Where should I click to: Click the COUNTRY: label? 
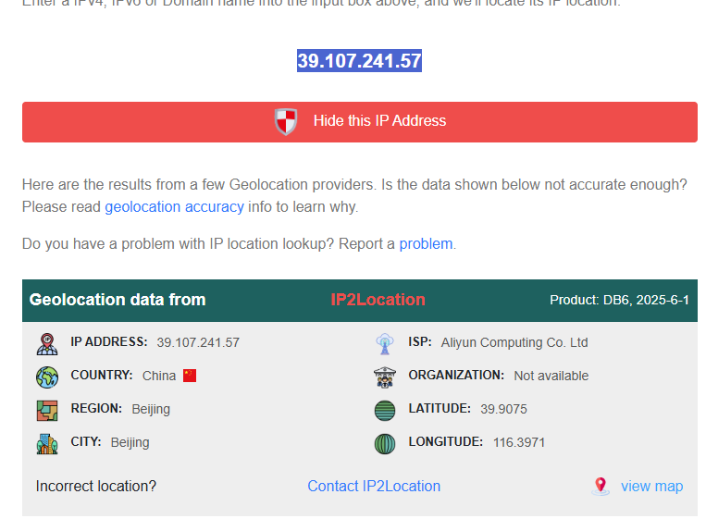tap(102, 375)
